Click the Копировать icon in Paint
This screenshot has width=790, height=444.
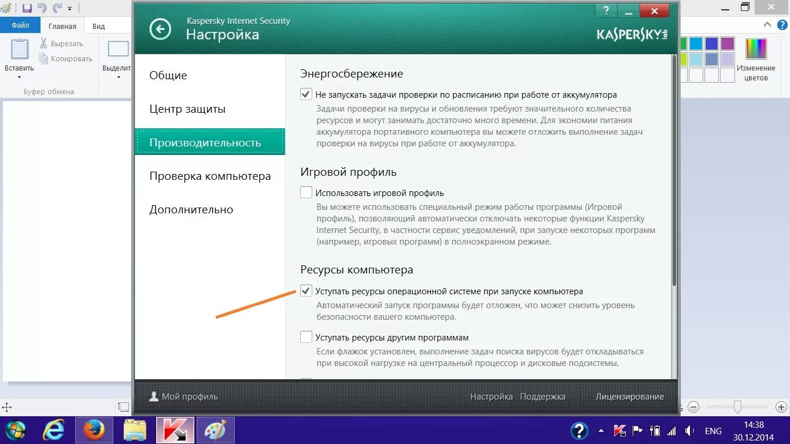click(44, 58)
